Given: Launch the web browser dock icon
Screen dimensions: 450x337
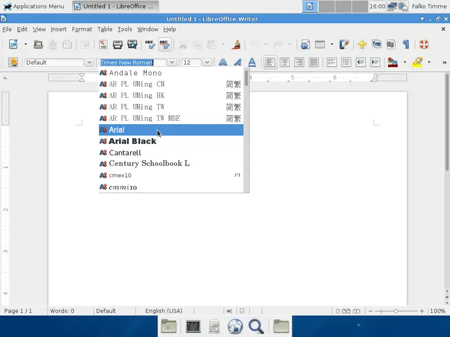Looking at the screenshot, I should coord(235,326).
